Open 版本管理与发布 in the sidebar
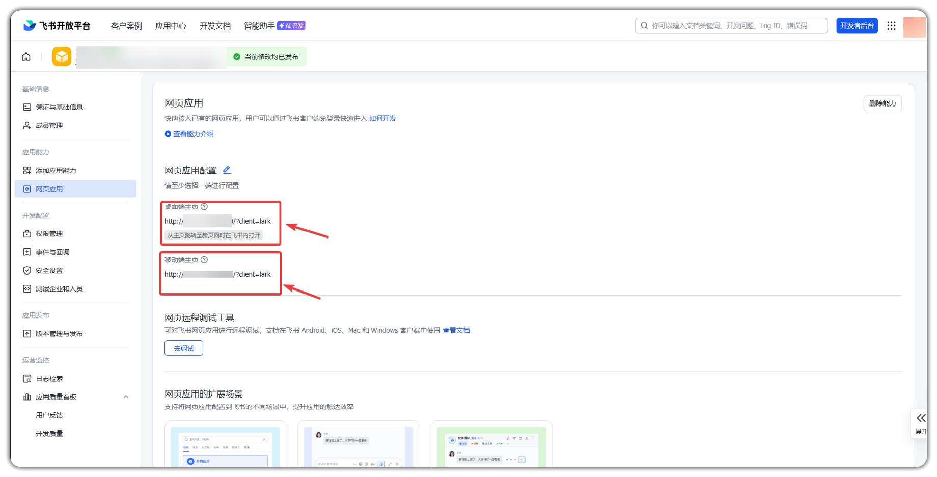937x477 pixels. (59, 334)
